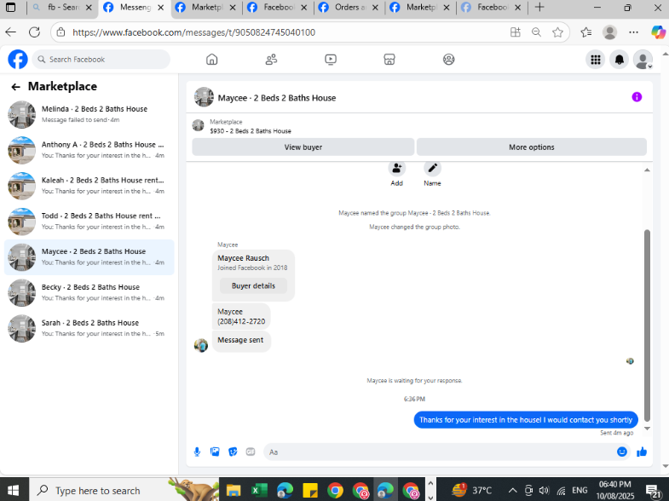Choose a sticker icon in the composer
Screen dimensions: 669x501
click(x=233, y=452)
